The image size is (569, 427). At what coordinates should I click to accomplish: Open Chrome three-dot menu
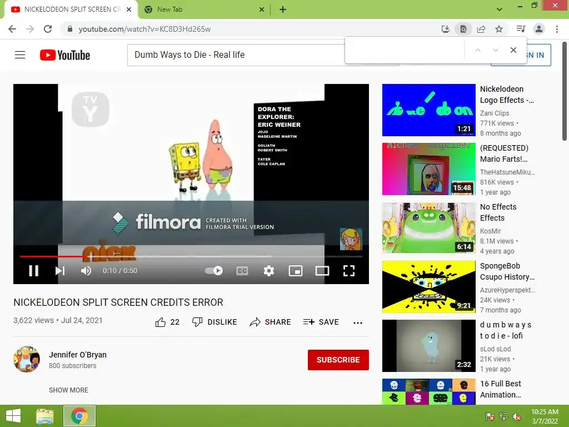(557, 29)
